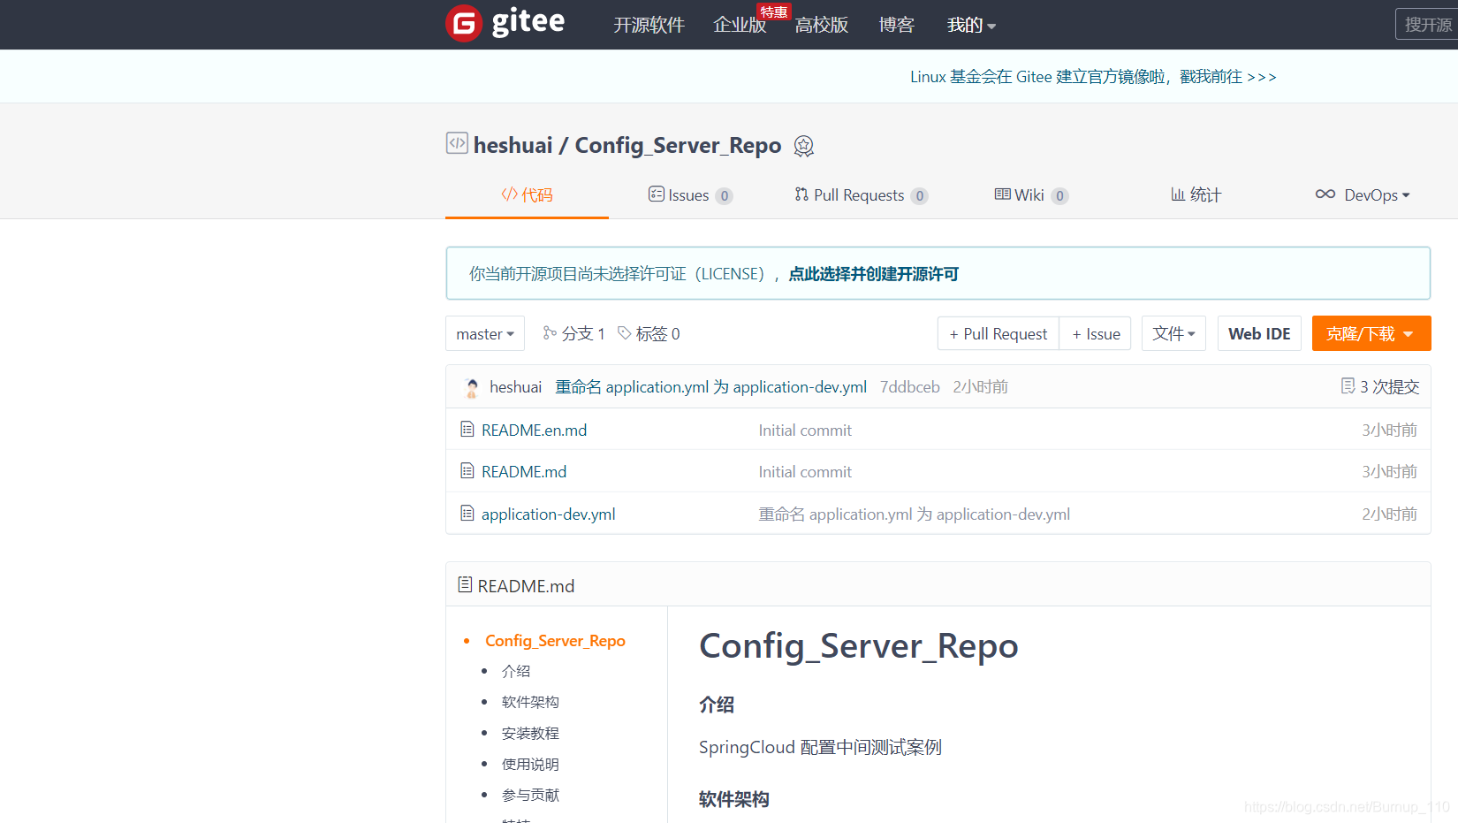Viewport: 1458px width, 823px height.
Task: Open the latest commit message link in header
Action: [710, 387]
